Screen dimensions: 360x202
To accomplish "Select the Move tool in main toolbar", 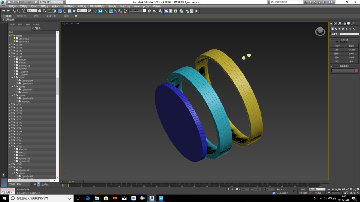I will pos(60,11).
